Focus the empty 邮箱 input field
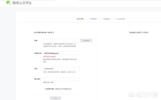Viewport: 161px width, 100px height. click(61, 41)
